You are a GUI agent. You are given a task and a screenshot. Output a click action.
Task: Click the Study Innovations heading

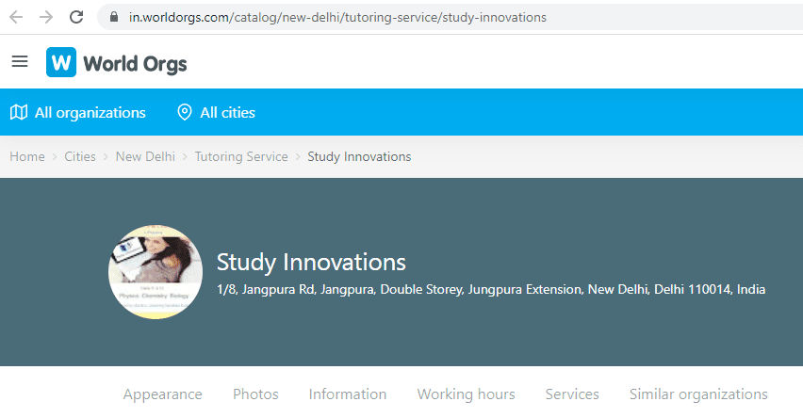coord(311,262)
